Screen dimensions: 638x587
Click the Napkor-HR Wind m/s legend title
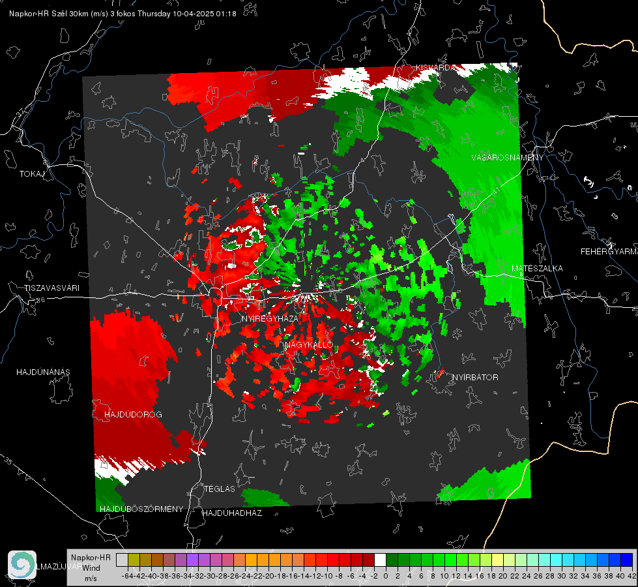pos(91,568)
